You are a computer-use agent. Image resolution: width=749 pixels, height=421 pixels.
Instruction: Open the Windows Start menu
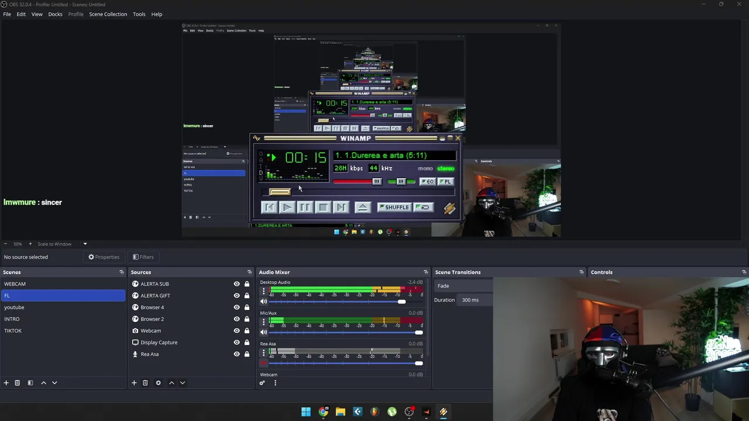pos(306,412)
